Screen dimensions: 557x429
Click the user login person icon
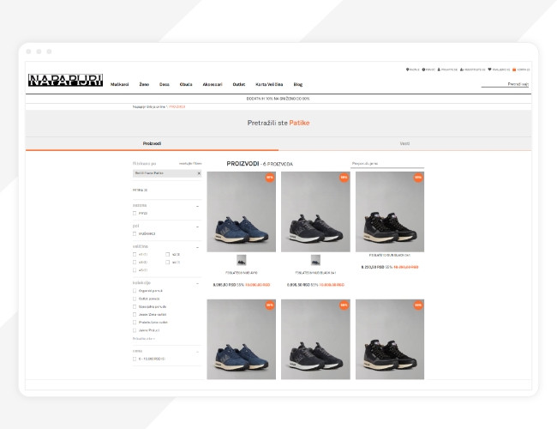439,69
